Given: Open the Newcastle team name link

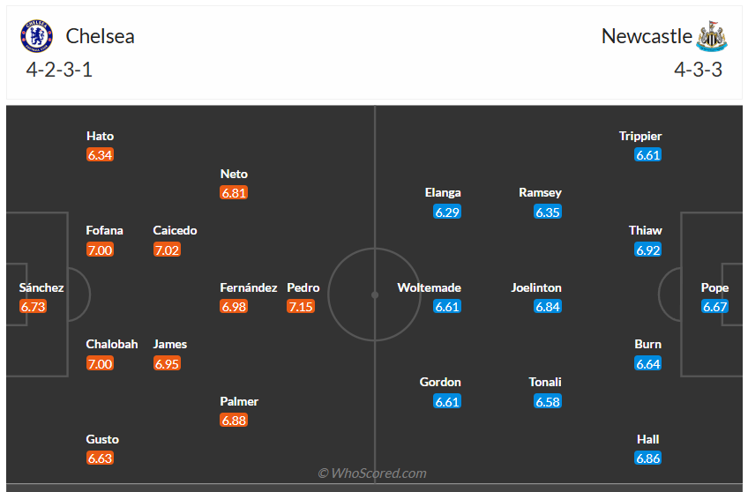Looking at the screenshot, I should tap(647, 36).
